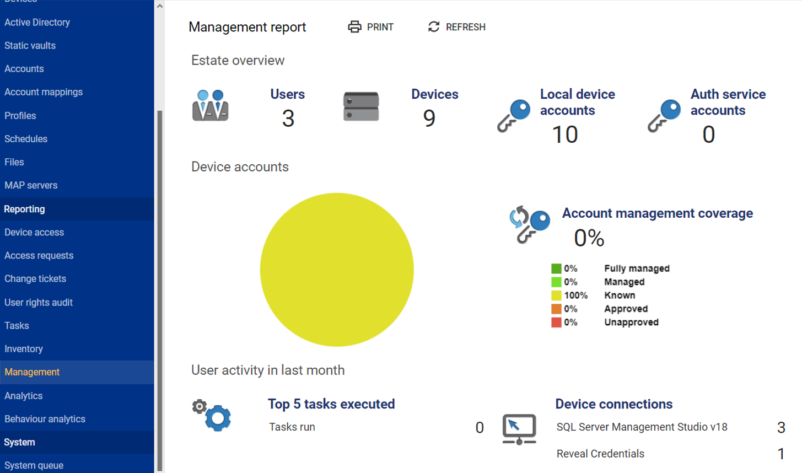Open the Static vaults page
Image resolution: width=802 pixels, height=473 pixels.
click(x=30, y=45)
